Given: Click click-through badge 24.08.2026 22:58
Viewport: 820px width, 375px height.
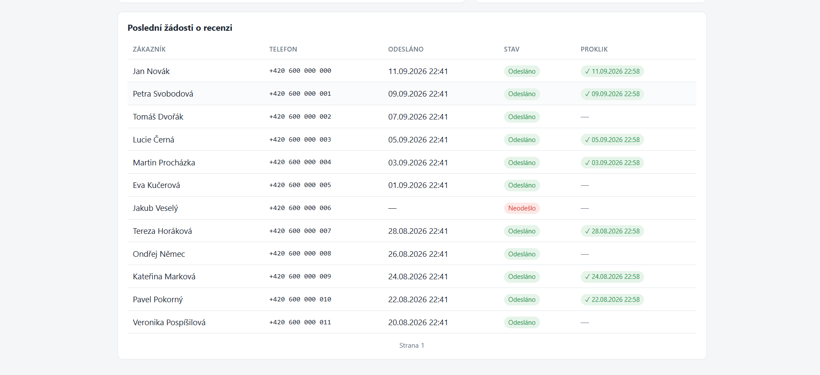Looking at the screenshot, I should tap(612, 277).
